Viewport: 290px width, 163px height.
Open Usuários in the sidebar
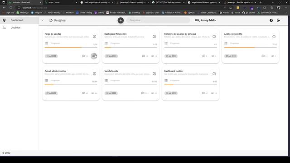(19, 28)
